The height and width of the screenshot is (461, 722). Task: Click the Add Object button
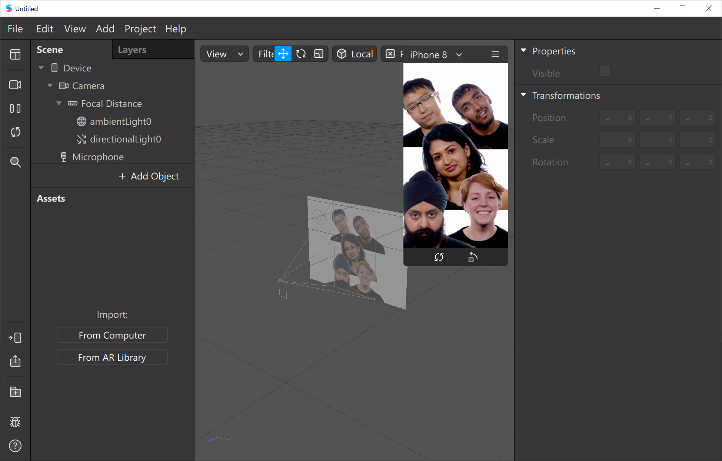coord(149,176)
